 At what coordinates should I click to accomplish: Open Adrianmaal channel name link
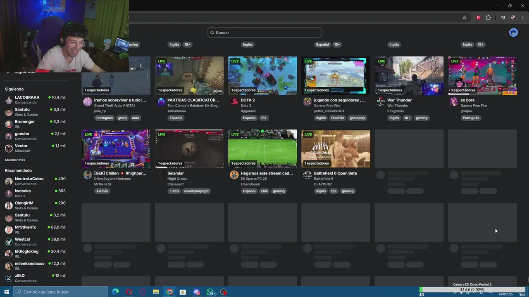point(176,111)
